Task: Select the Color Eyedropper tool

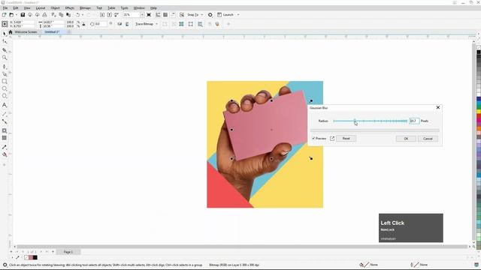Action: tap(5, 147)
